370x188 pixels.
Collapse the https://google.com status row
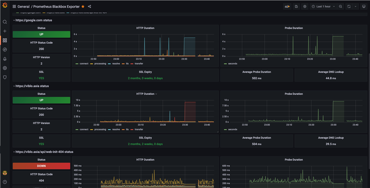coord(33,20)
